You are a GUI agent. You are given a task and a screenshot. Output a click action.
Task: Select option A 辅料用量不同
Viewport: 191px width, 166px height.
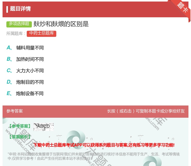click(x=25, y=48)
